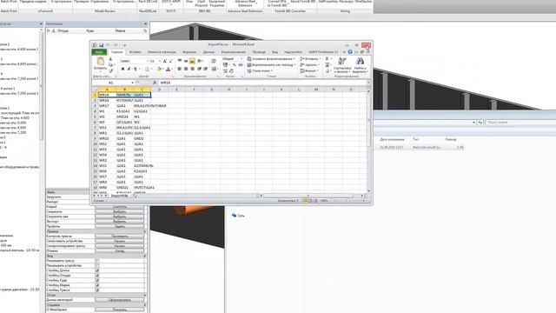556x313 pixels.
Task: Uncheck the 'Столбец Откуда' checkbox
Action: (97, 276)
